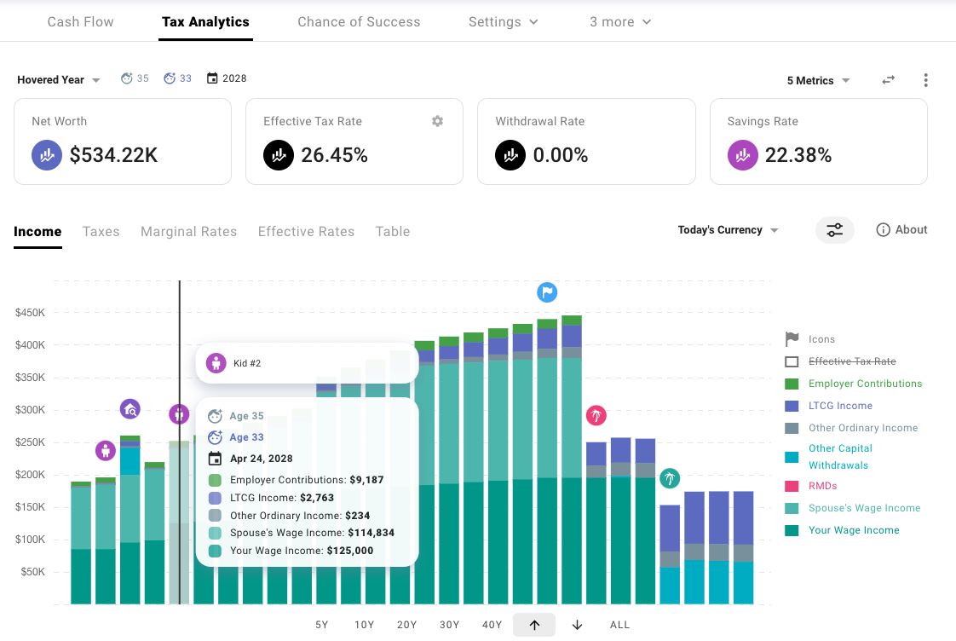The width and height of the screenshot is (956, 641).
Task: Open the chart filter sliders icon
Action: [834, 230]
